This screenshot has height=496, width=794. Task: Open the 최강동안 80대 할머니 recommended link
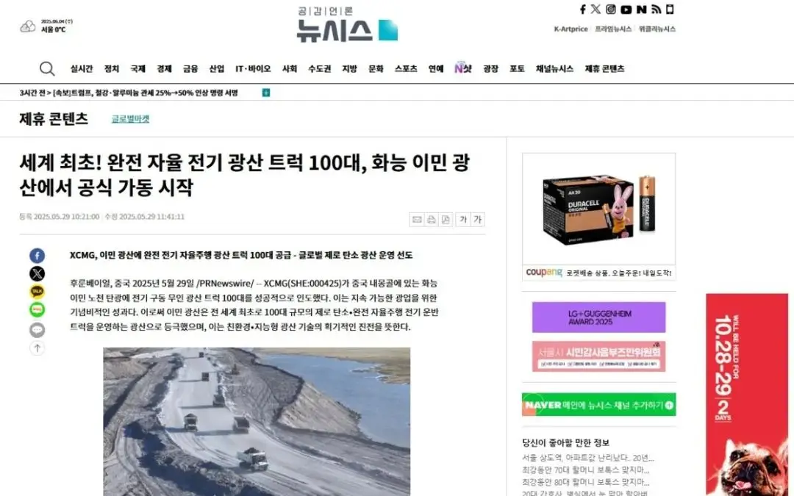(586, 482)
